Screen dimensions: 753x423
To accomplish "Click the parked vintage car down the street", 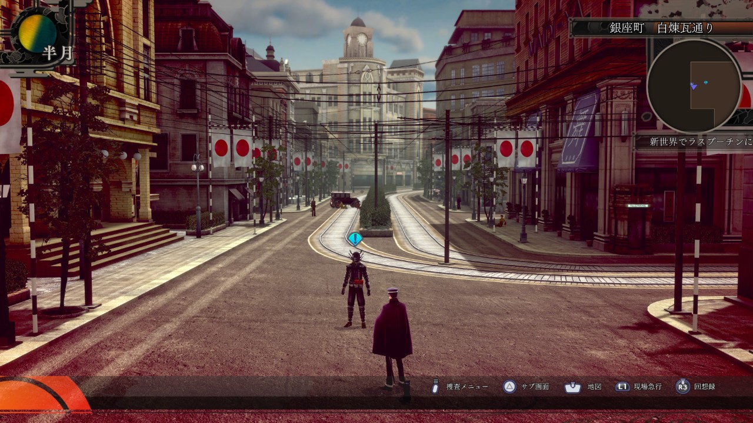I will click(x=345, y=200).
